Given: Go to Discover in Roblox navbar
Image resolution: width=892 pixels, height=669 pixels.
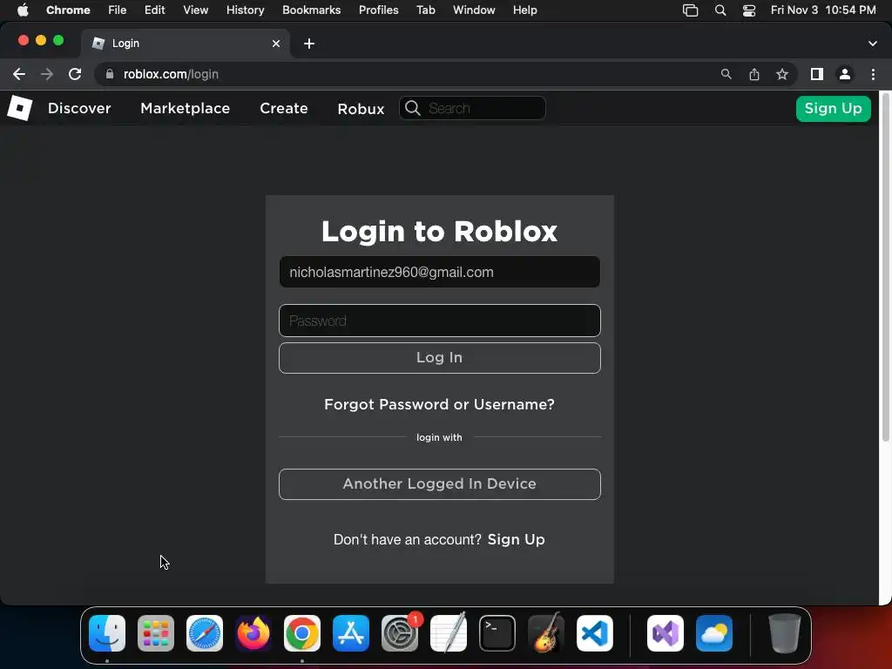Looking at the screenshot, I should click(79, 108).
